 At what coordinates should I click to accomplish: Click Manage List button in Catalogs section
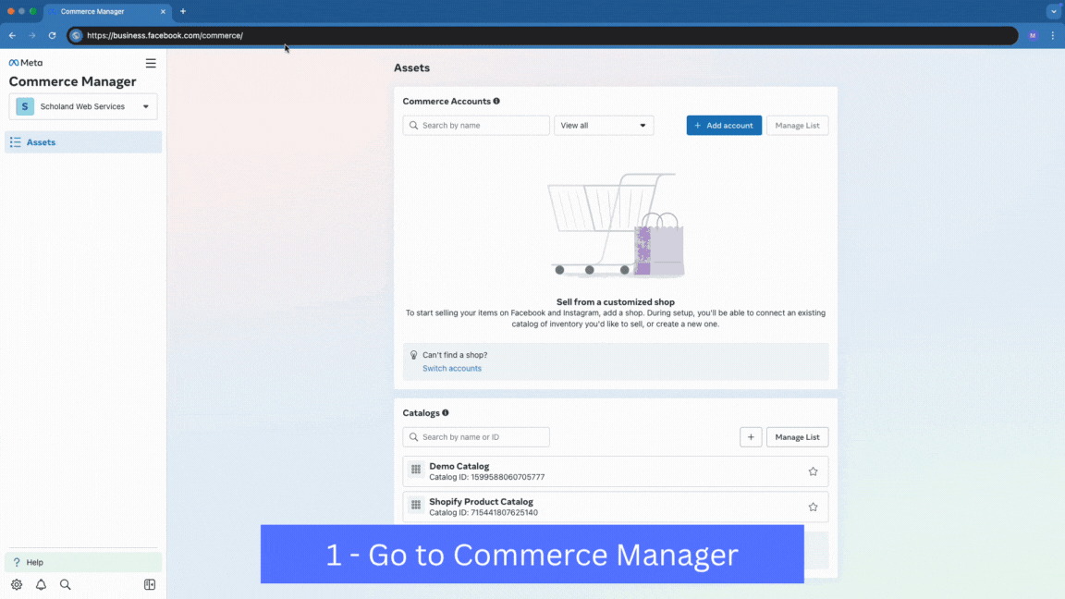(797, 437)
